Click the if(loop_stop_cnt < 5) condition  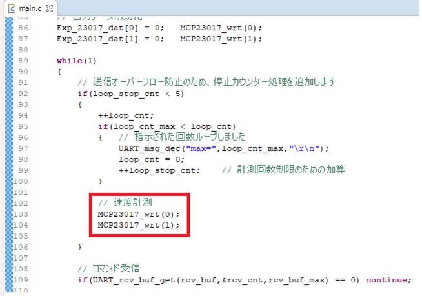pyautogui.click(x=130, y=93)
